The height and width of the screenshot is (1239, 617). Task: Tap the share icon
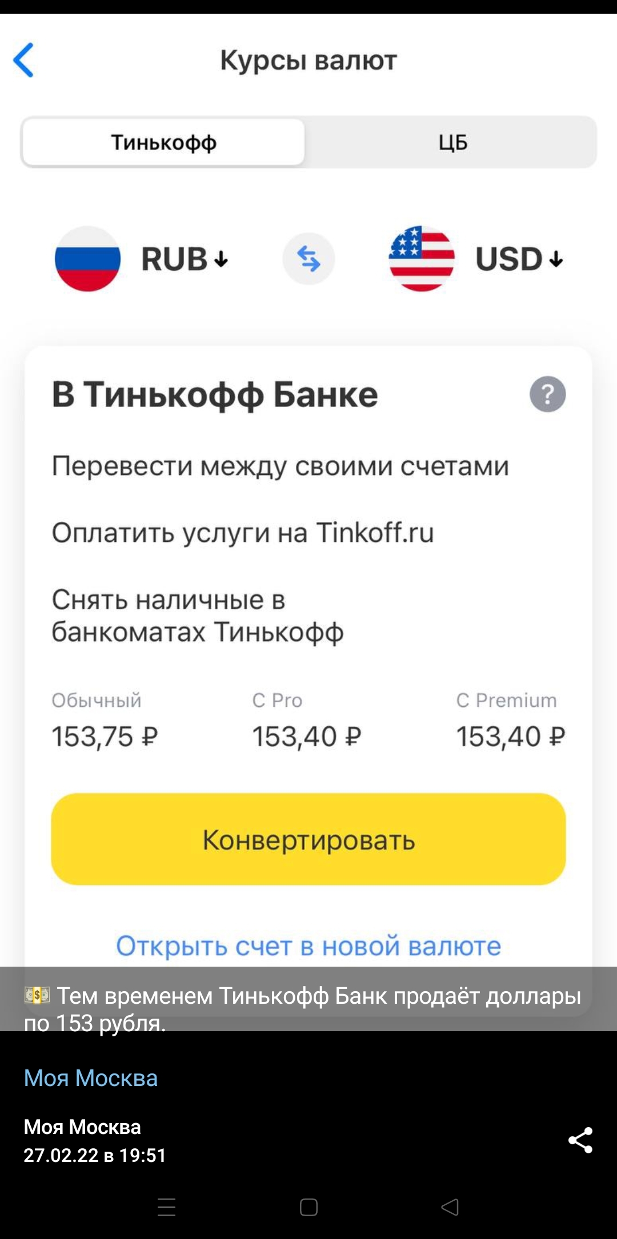coord(580,1140)
